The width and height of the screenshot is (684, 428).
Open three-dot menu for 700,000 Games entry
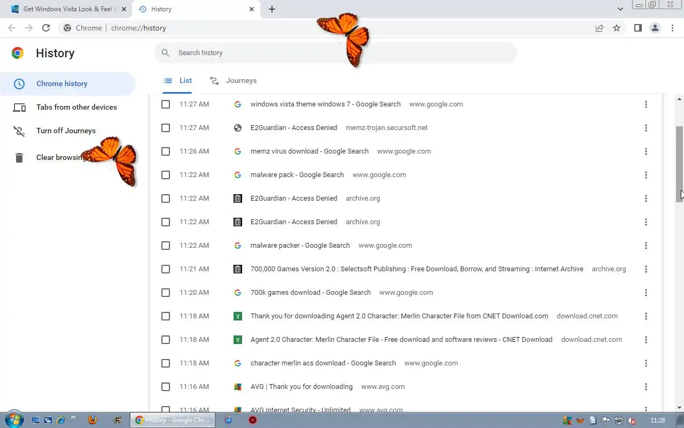[646, 269]
